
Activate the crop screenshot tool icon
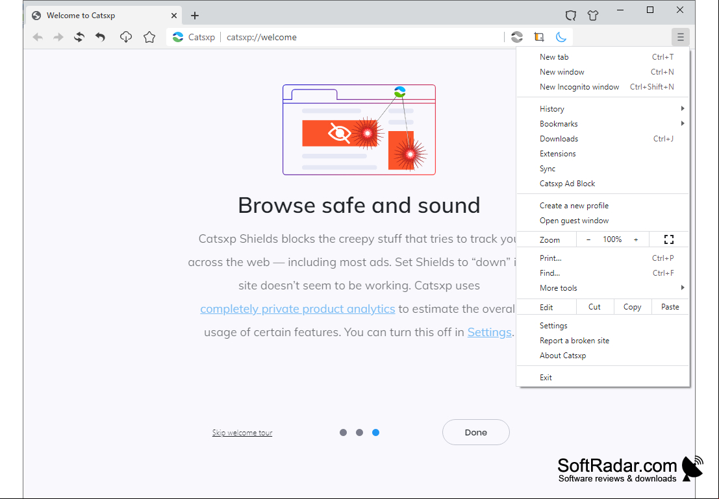(539, 37)
